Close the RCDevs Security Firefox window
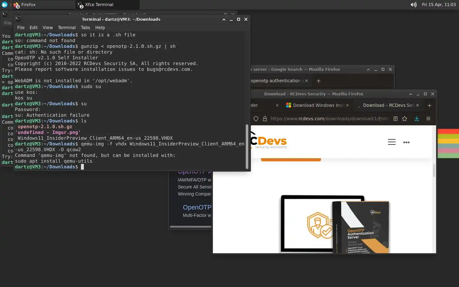 coord(433,94)
